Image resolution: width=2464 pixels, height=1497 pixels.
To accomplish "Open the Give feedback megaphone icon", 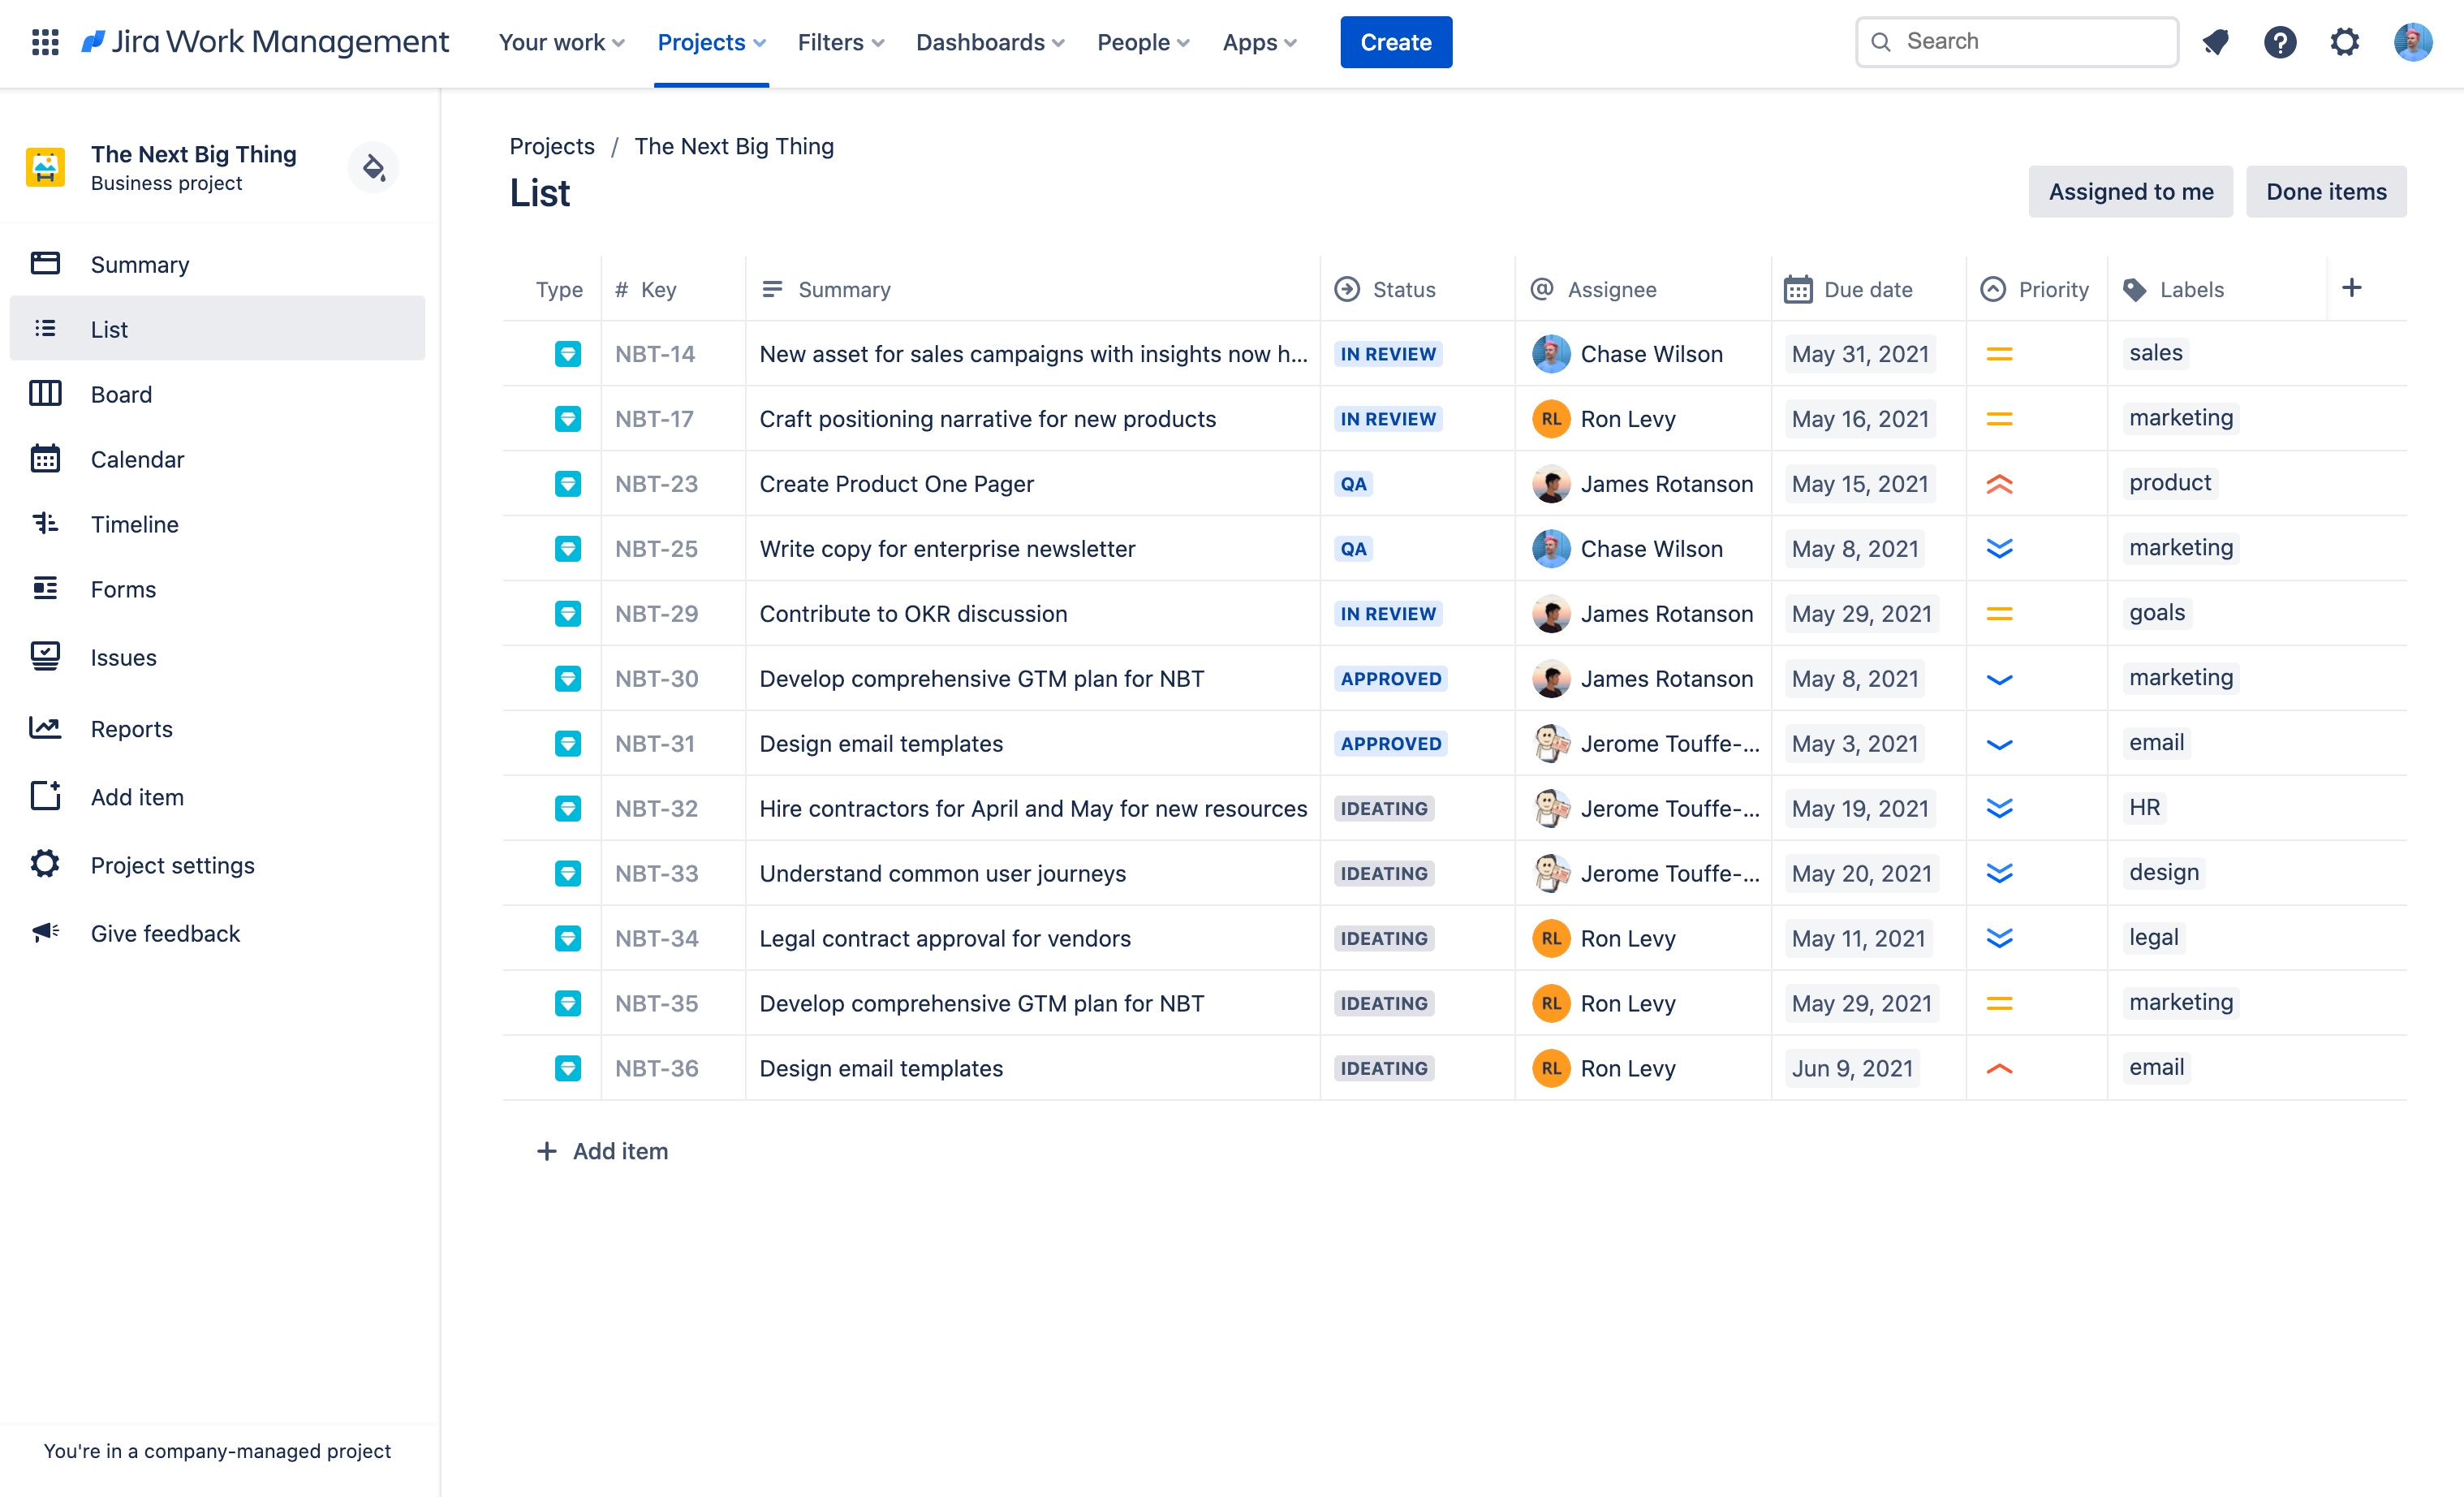I will [45, 933].
